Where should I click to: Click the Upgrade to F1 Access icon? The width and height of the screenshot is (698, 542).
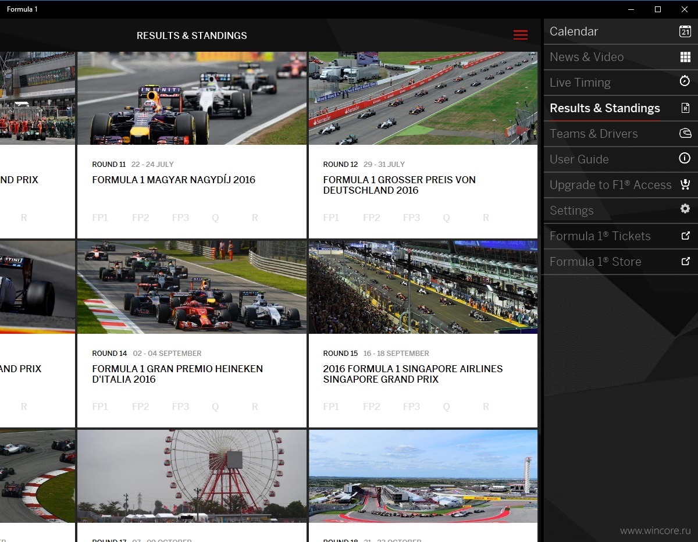point(685,184)
